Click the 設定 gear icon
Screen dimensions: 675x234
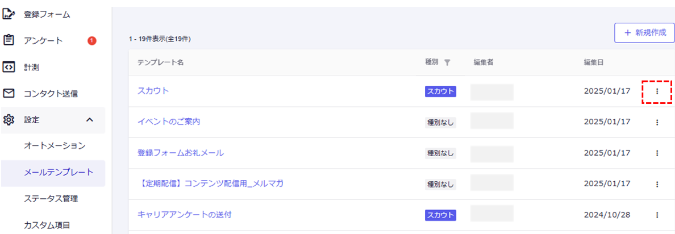pos(9,120)
